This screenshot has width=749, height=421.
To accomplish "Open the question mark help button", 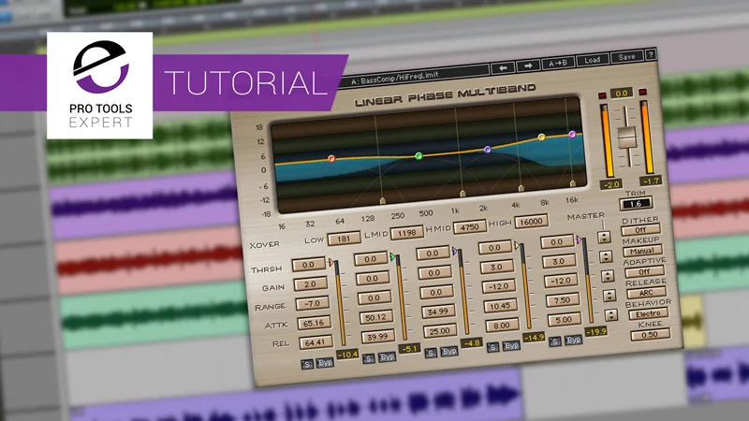I will click(651, 55).
